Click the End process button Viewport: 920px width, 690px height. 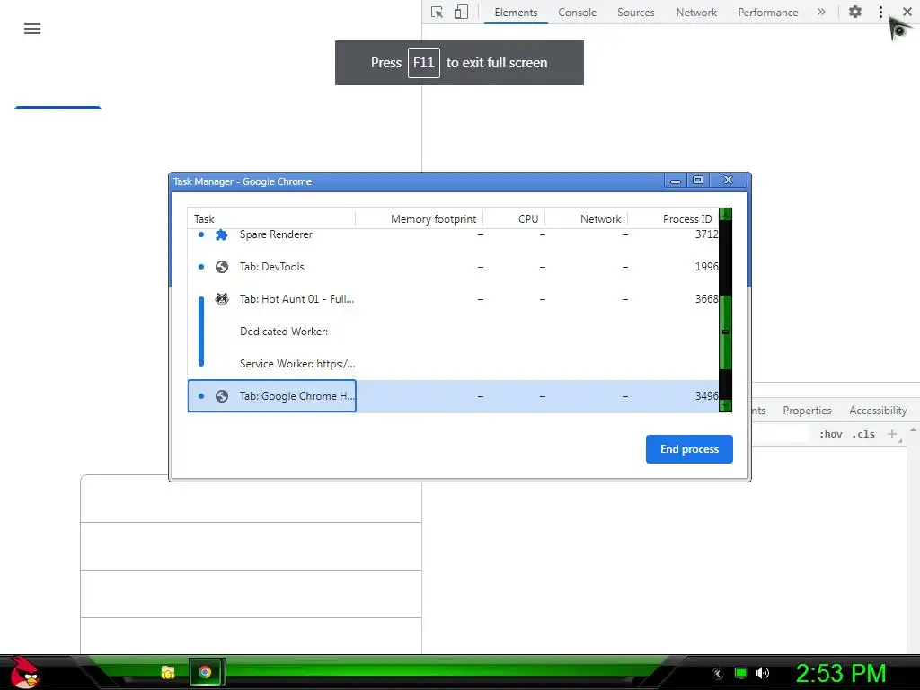tap(689, 449)
